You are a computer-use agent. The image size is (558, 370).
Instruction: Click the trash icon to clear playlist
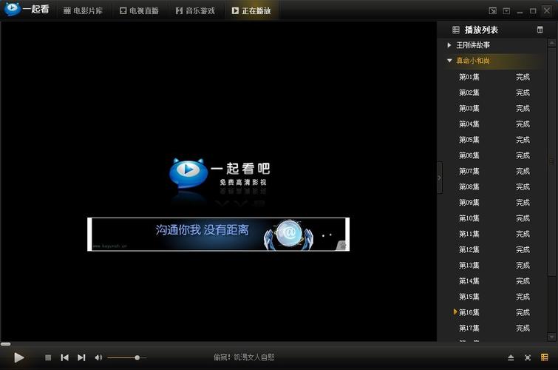pyautogui.click(x=540, y=30)
